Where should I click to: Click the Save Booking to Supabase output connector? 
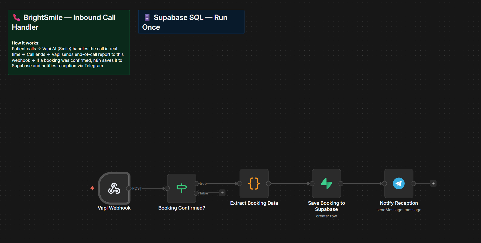[341, 183]
